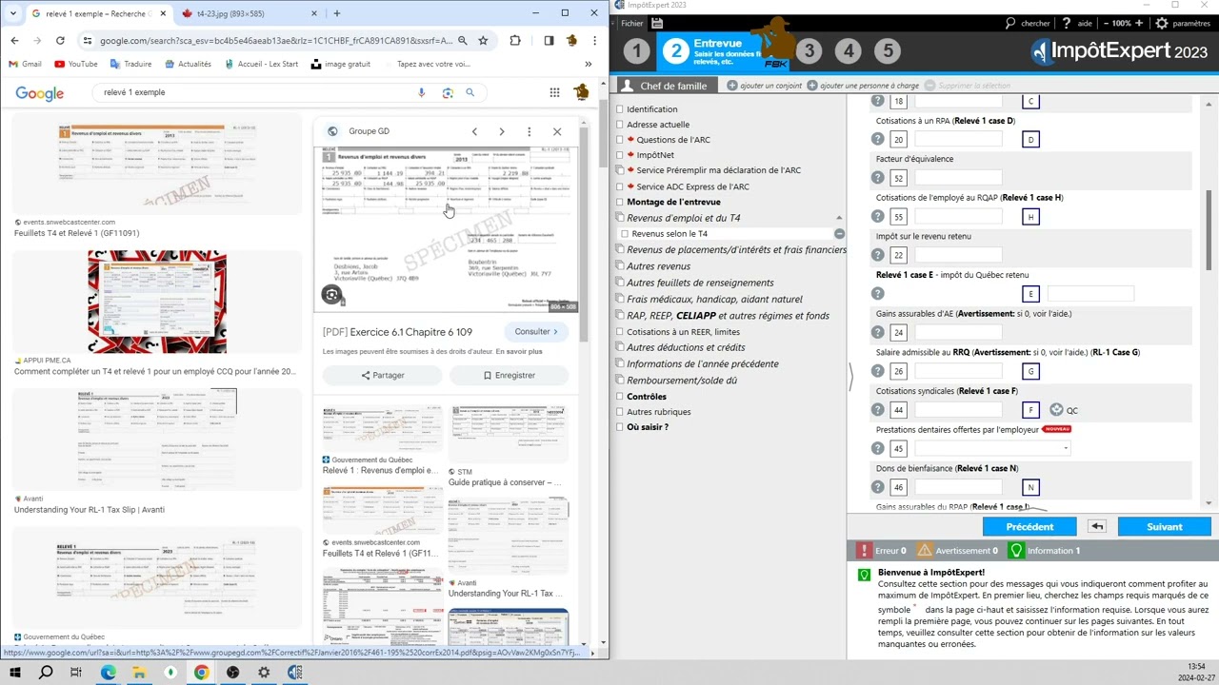Click the back arrow icon beside Précédent
This screenshot has height=685, width=1219.
point(1097,526)
